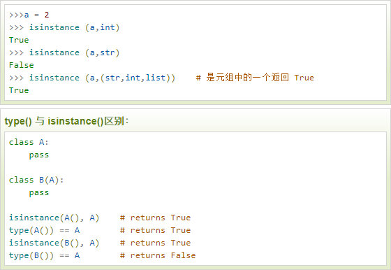Click the 'isinstance (a,int)' code line
391x270 pixels.
tap(64, 27)
